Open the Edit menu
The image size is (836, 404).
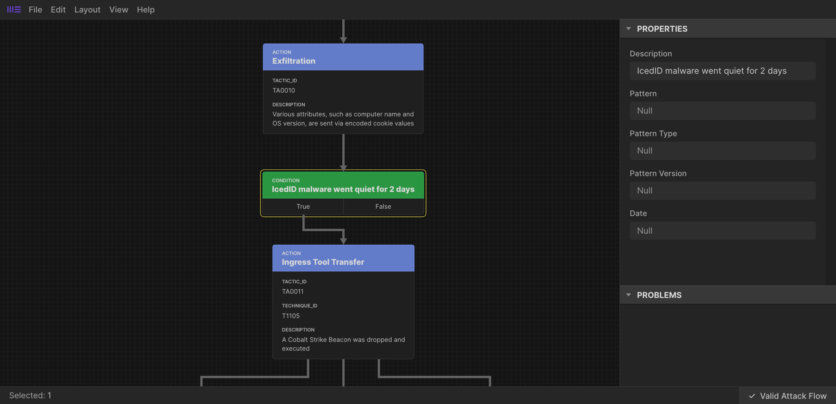[58, 9]
